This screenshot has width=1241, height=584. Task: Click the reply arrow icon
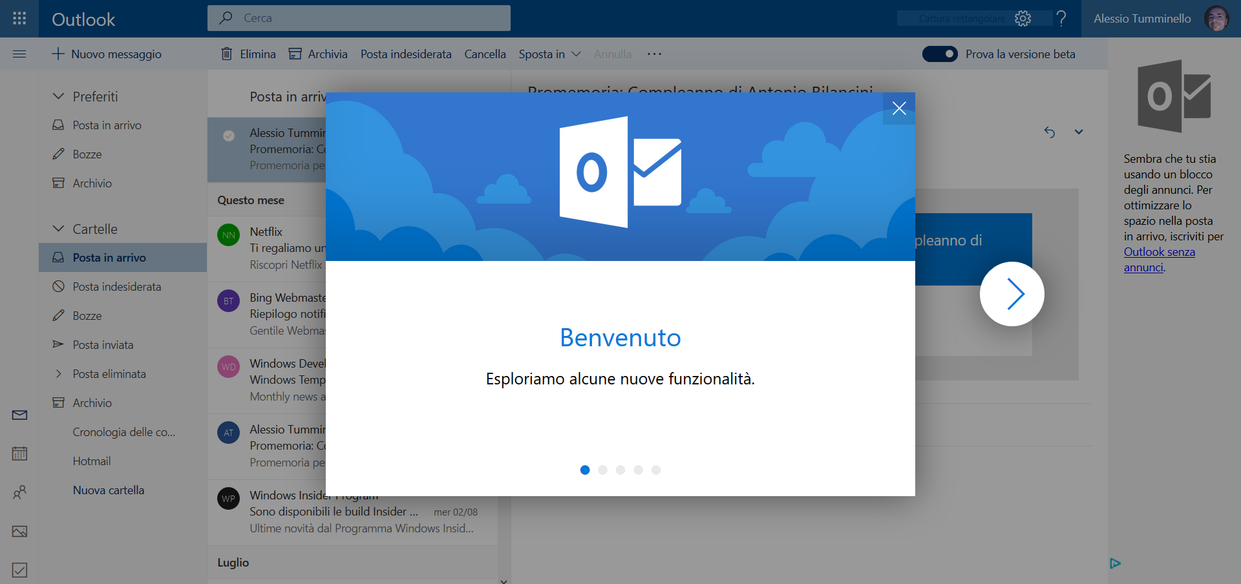[x=1050, y=132]
